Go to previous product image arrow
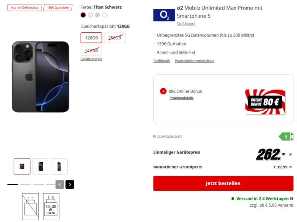 (x=60, y=184)
